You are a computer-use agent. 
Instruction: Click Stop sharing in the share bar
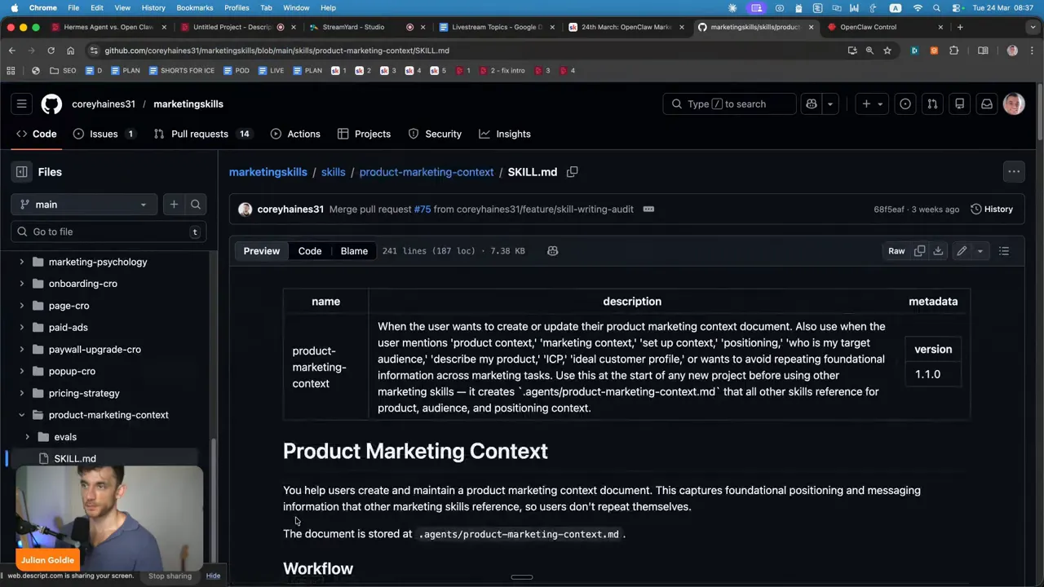pyautogui.click(x=170, y=576)
